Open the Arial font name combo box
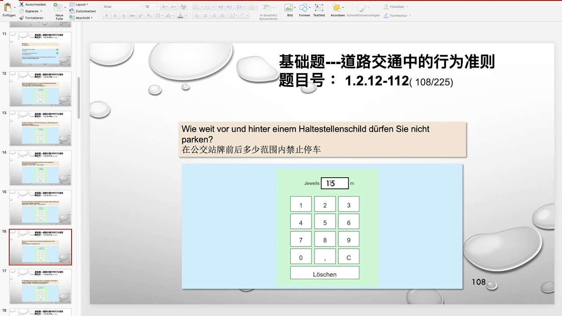This screenshot has height=316, width=562. pyautogui.click(x=122, y=7)
